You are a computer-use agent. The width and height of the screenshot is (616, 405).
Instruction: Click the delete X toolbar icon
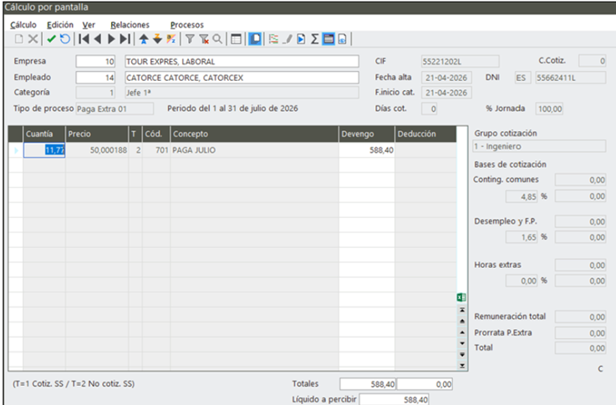pyautogui.click(x=33, y=39)
